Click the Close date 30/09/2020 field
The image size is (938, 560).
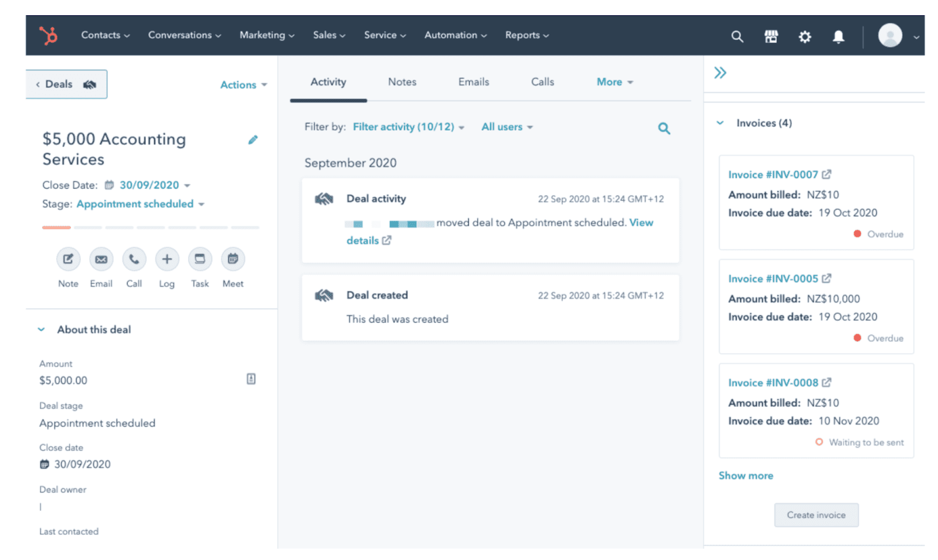tap(75, 464)
